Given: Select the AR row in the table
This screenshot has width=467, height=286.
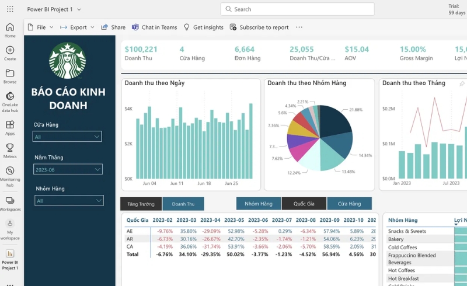Looking at the screenshot, I should (x=250, y=239).
